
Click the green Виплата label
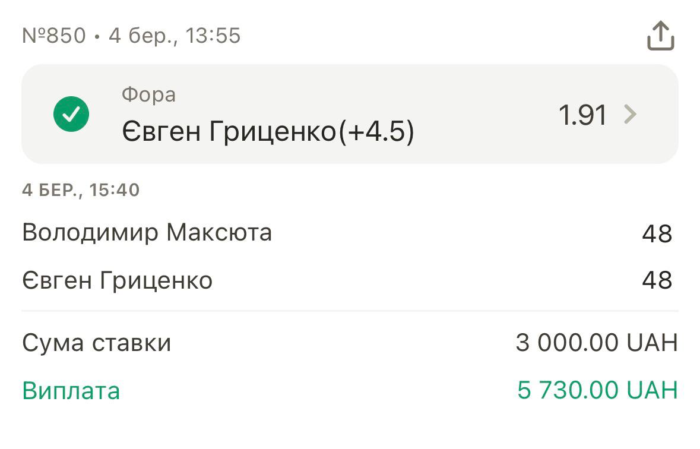[x=71, y=391]
